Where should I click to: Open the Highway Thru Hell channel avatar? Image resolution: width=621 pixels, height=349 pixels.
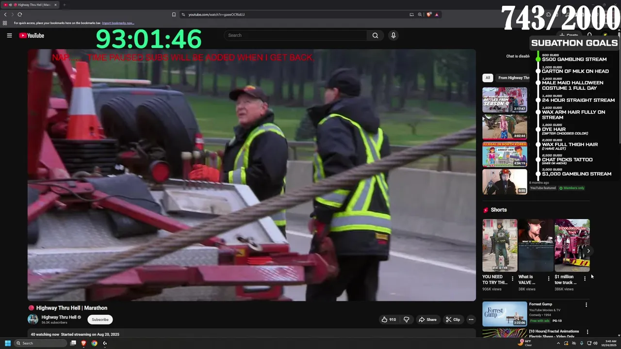coord(33,319)
